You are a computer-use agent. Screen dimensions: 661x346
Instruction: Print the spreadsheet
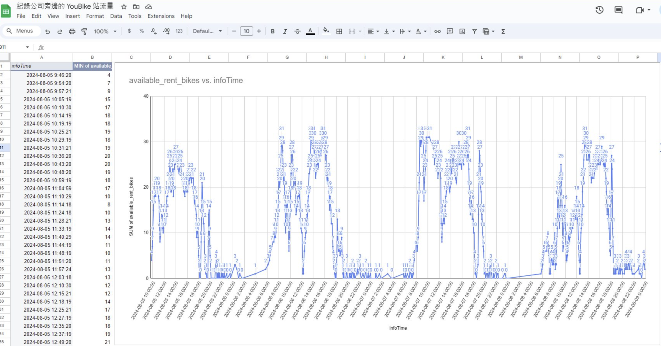point(72,31)
